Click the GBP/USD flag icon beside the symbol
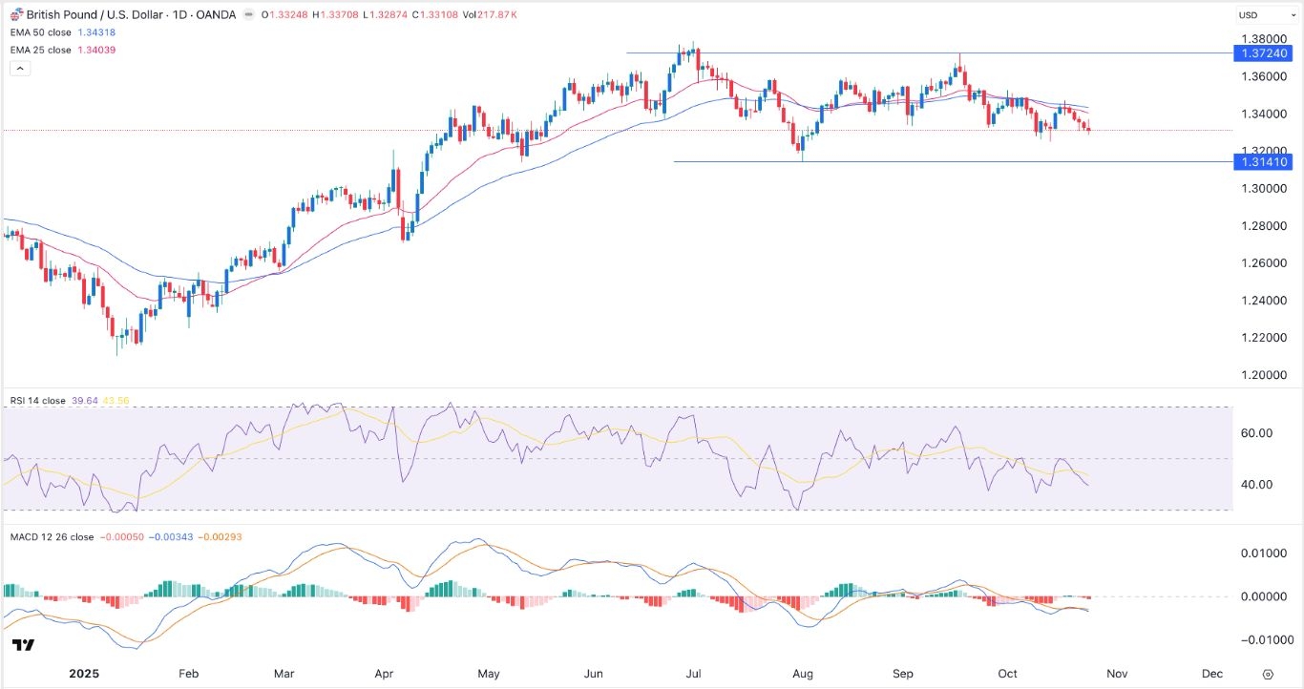 coord(14,15)
